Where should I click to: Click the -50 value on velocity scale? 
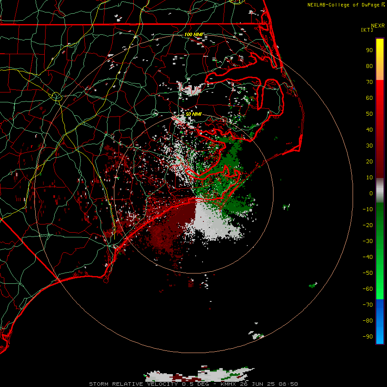(x=368, y=273)
